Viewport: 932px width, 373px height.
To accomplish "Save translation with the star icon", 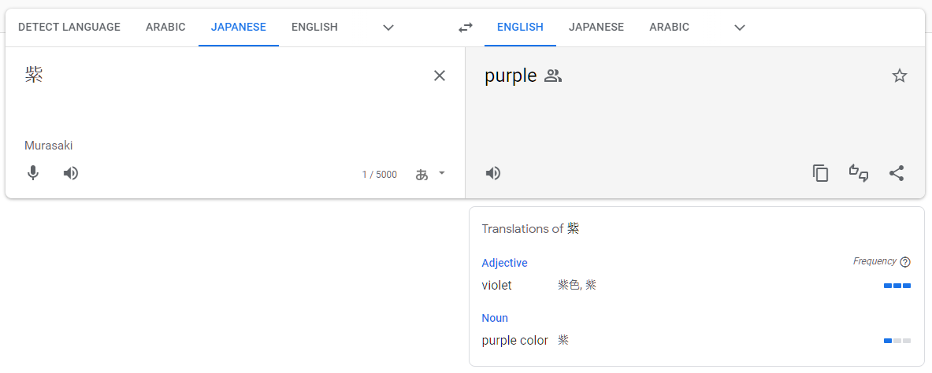I will [900, 76].
